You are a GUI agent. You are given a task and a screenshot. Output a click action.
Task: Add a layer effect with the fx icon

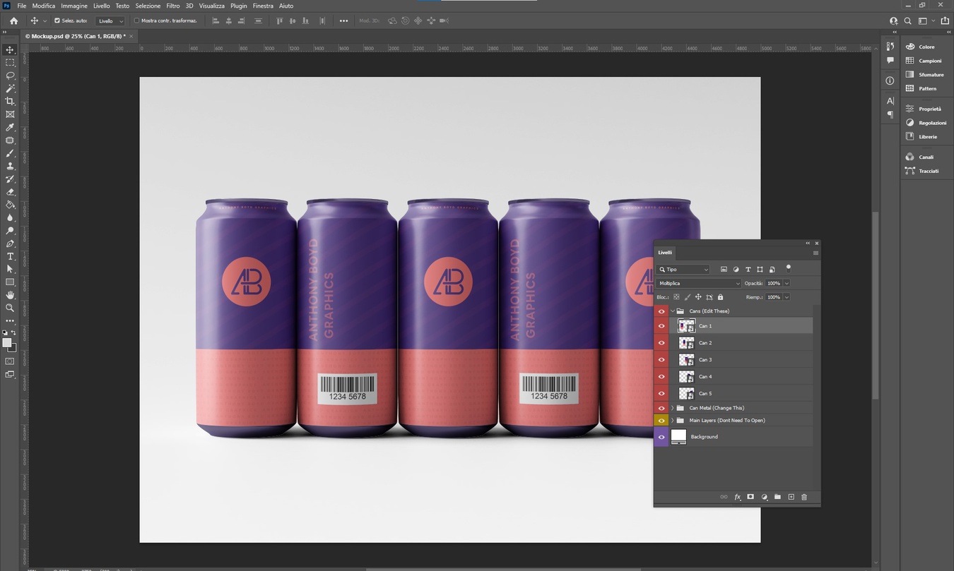[x=737, y=497]
